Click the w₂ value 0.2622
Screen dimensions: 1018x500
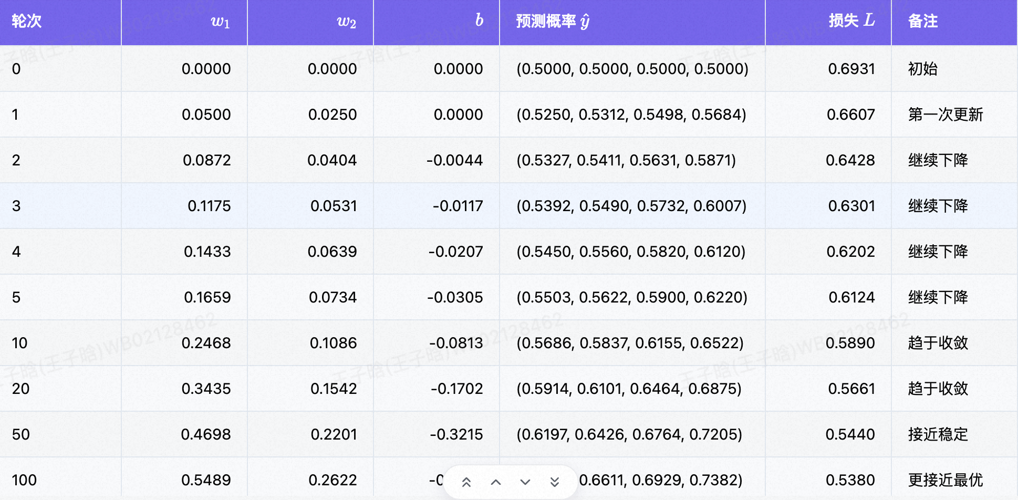coord(333,480)
